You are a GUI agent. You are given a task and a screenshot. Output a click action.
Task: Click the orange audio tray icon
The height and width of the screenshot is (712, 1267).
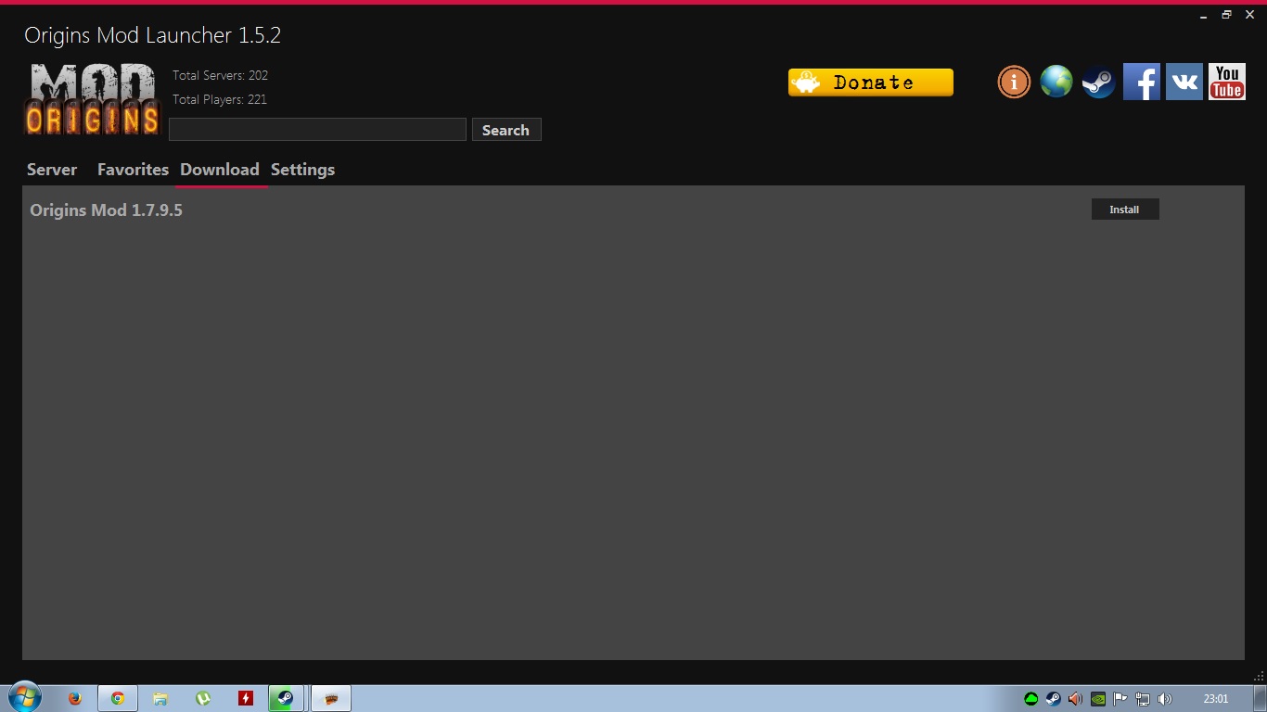[1075, 699]
